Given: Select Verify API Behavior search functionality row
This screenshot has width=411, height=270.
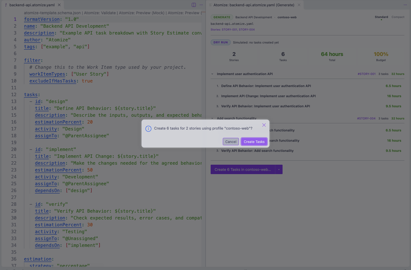Looking at the screenshot, I should coord(308,151).
